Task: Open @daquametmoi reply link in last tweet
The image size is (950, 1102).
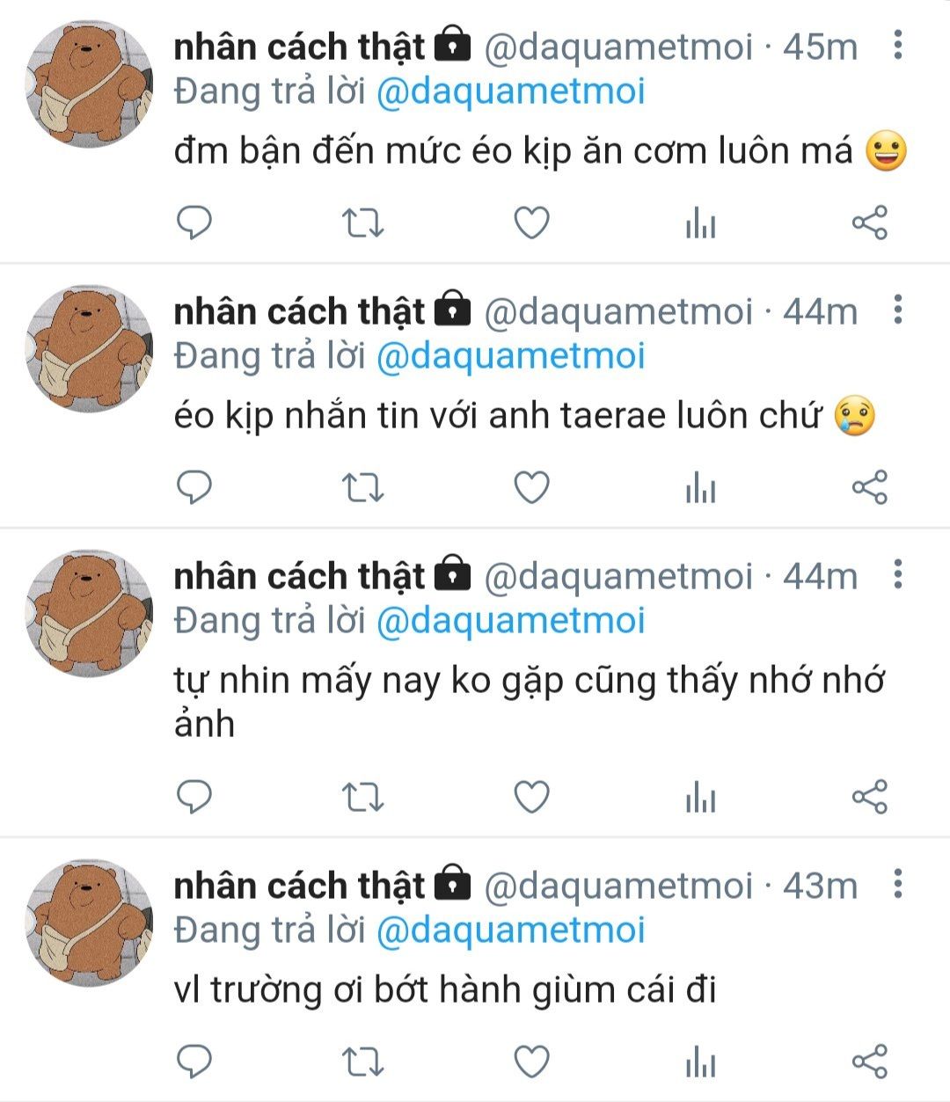Action: tap(510, 930)
